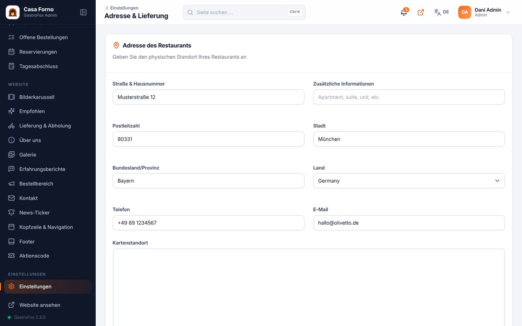Click the Galerie image icon
522x326 pixels.
12,155
